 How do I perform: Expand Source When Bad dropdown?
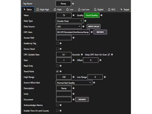click(x=74, y=83)
